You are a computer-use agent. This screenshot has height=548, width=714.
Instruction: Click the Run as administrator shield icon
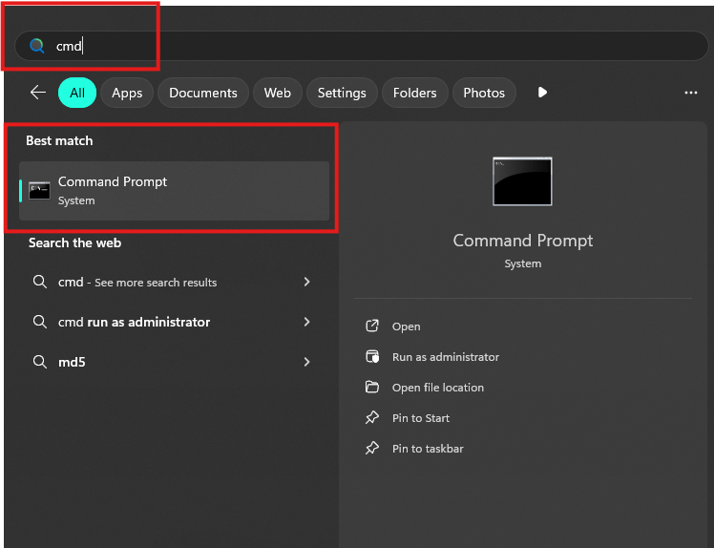(372, 357)
